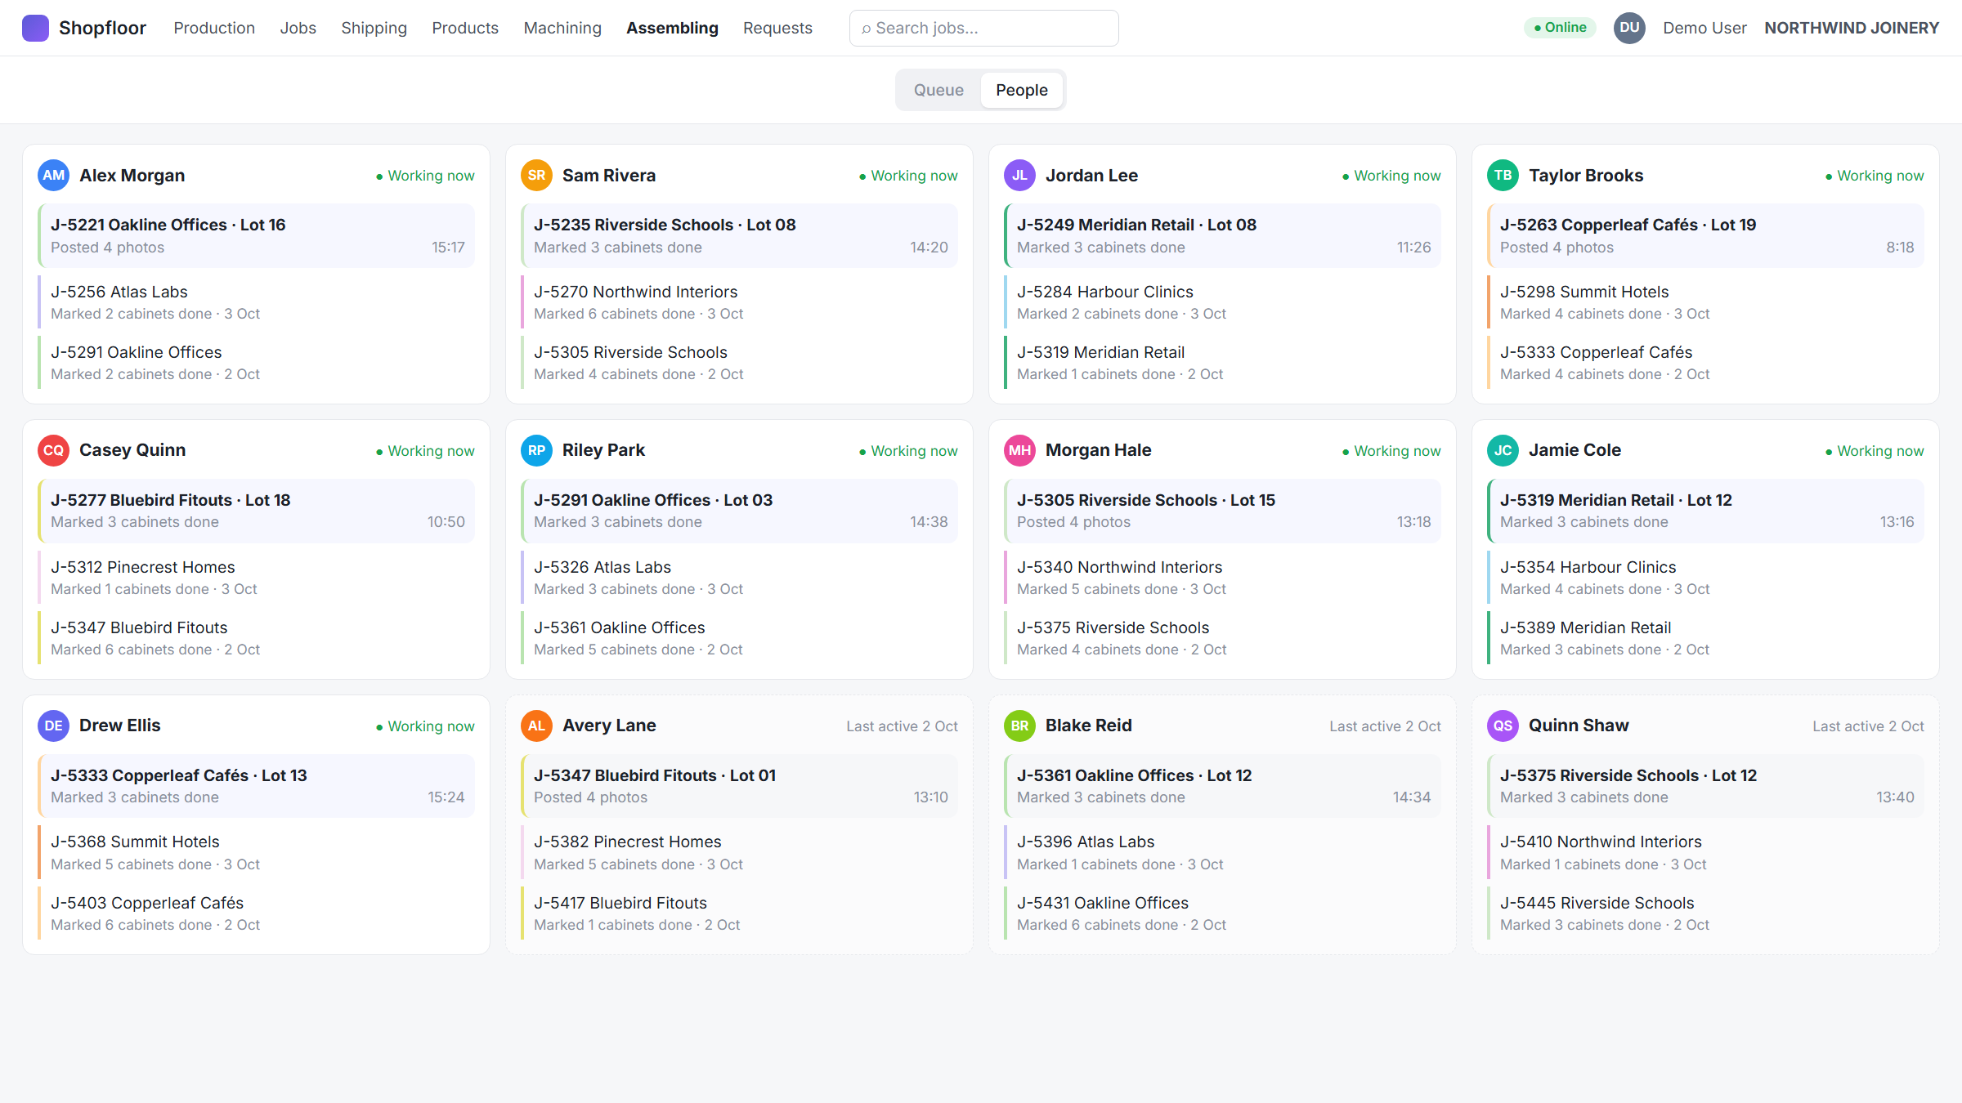Click Sam Rivera's SR avatar
The width and height of the screenshot is (1962, 1103).
[536, 176]
